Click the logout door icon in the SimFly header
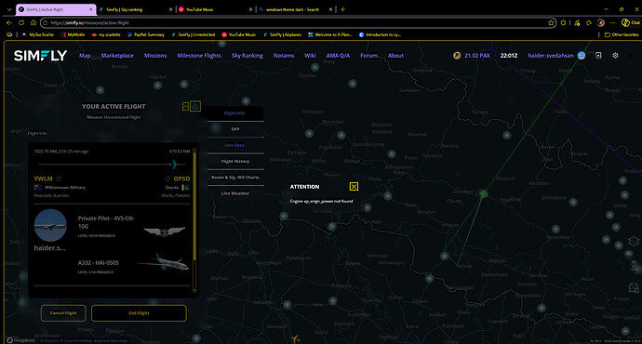This screenshot has width=642, height=344. coord(598,55)
